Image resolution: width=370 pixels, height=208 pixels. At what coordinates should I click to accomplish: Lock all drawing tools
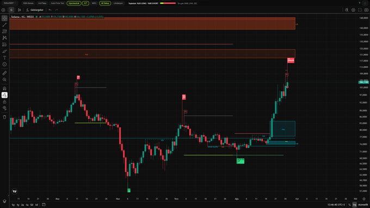coord(4,102)
